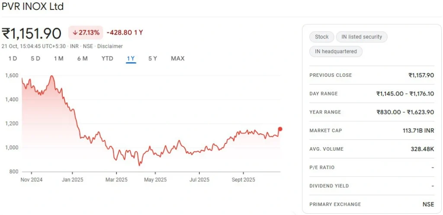Click the 113.71B INR value
Viewport: 443px width, 215px height.
click(x=418, y=130)
